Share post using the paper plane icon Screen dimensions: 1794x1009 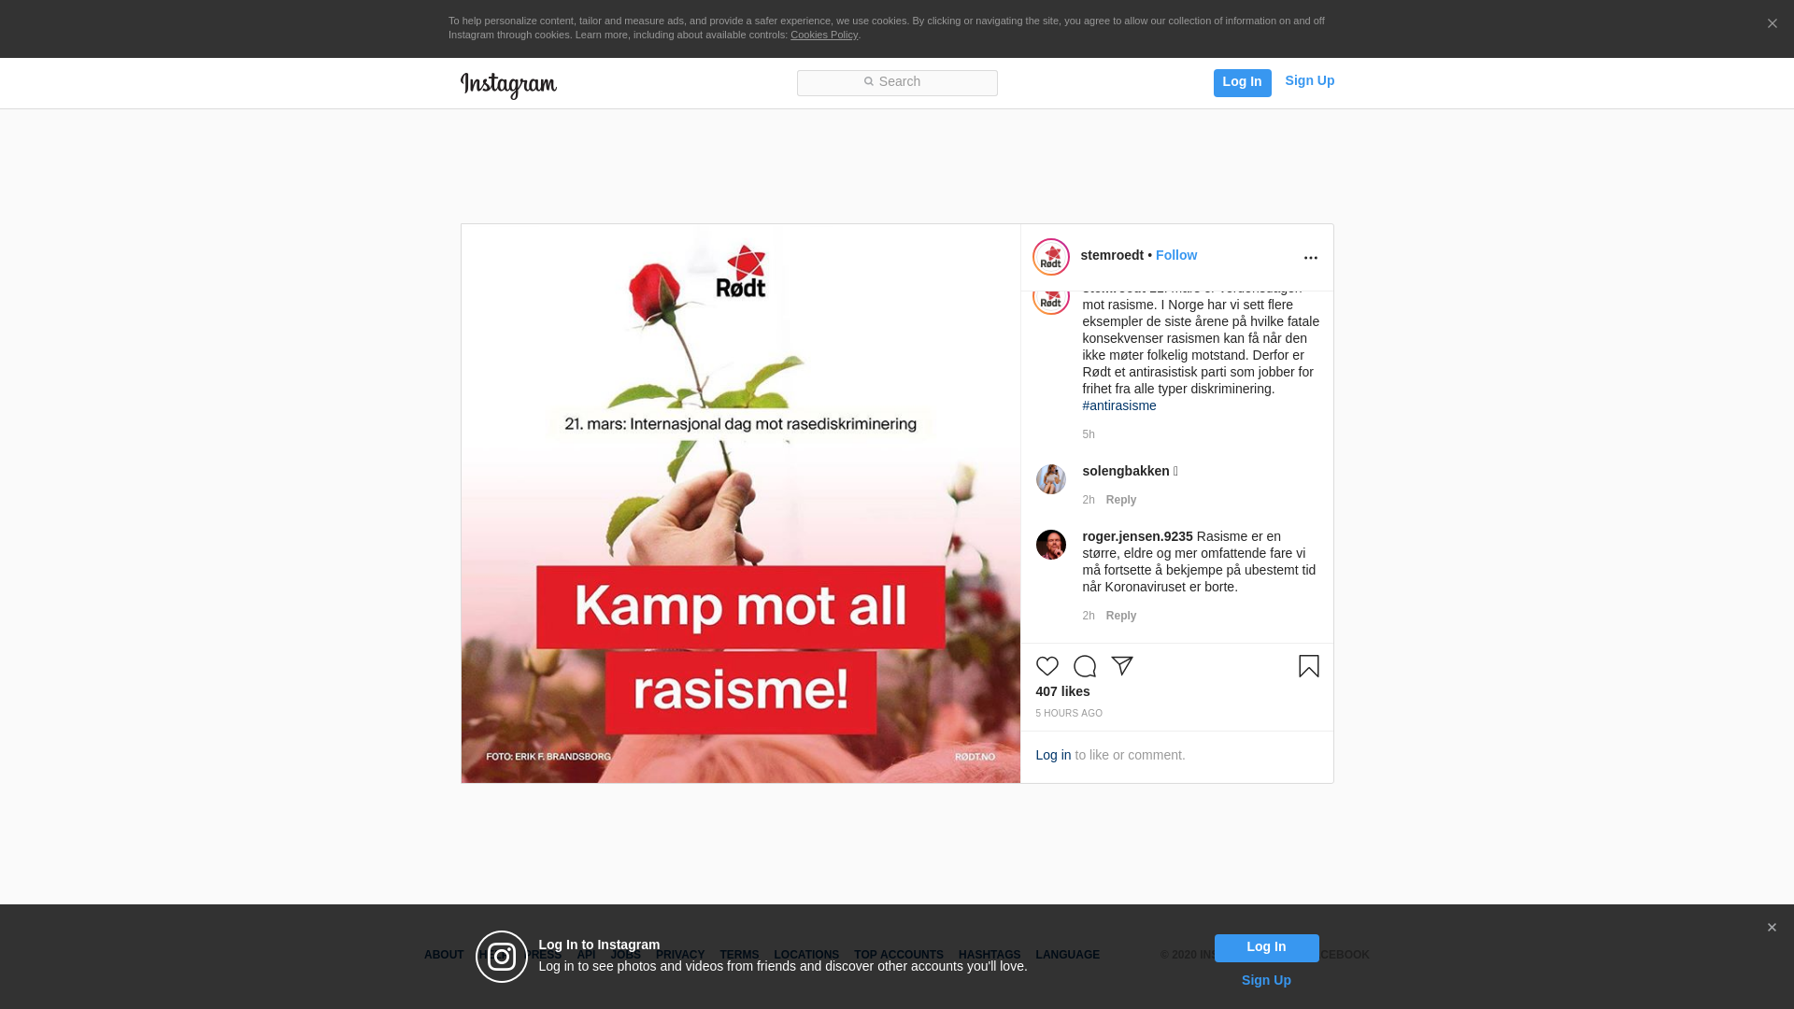coord(1121,666)
